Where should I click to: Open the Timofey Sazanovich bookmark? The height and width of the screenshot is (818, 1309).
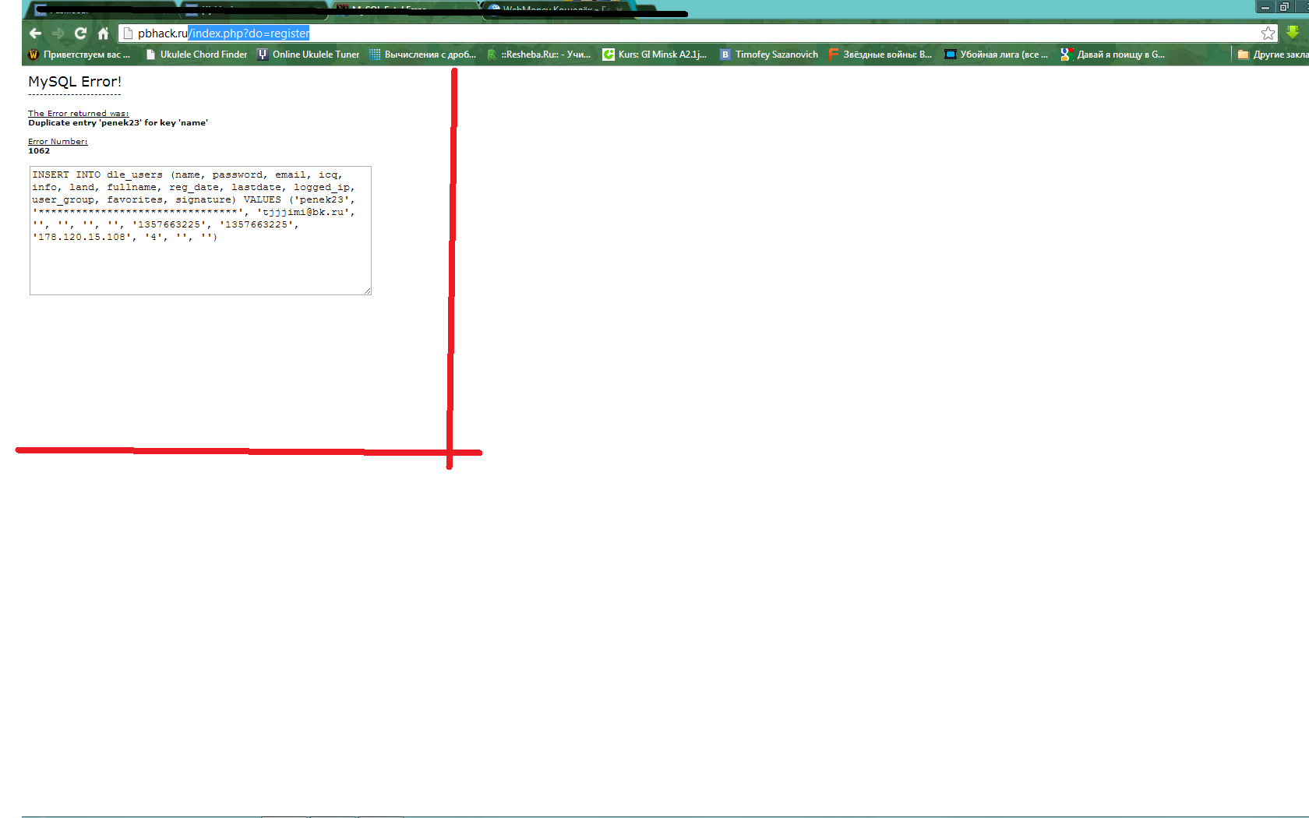point(769,55)
